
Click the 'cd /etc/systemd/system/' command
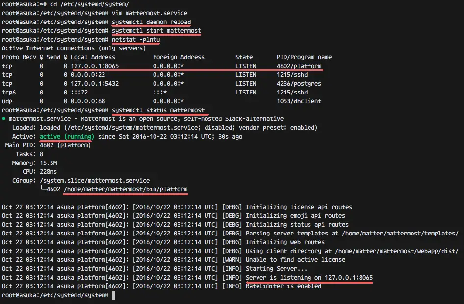pyautogui.click(x=89, y=4)
